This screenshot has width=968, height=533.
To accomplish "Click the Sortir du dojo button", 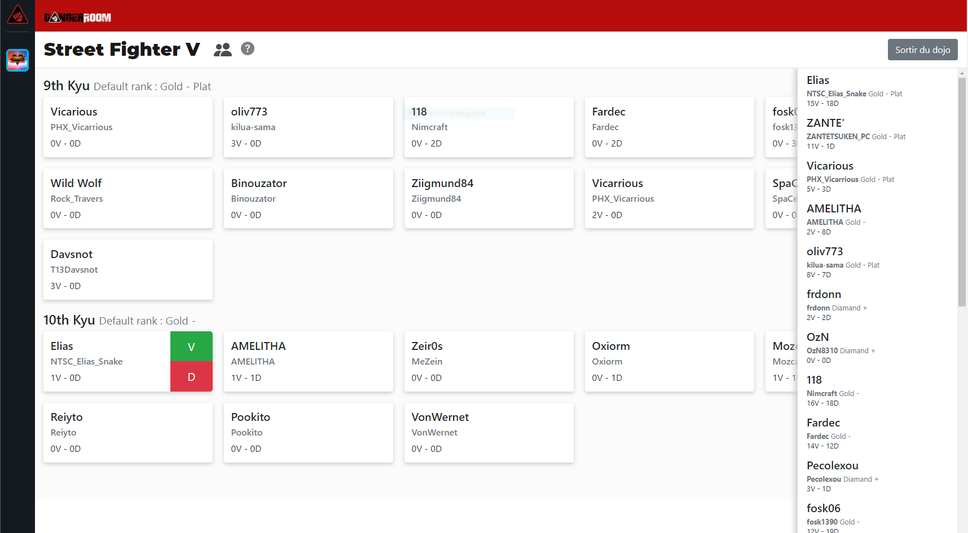I will (922, 50).
